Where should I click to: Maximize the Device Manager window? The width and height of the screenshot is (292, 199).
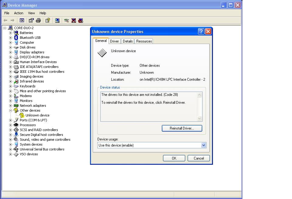point(231,5)
